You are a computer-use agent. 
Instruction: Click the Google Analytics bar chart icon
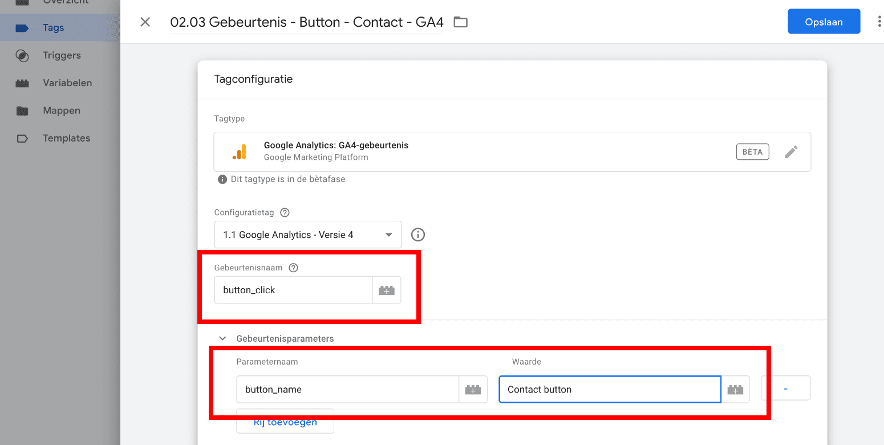(240, 152)
